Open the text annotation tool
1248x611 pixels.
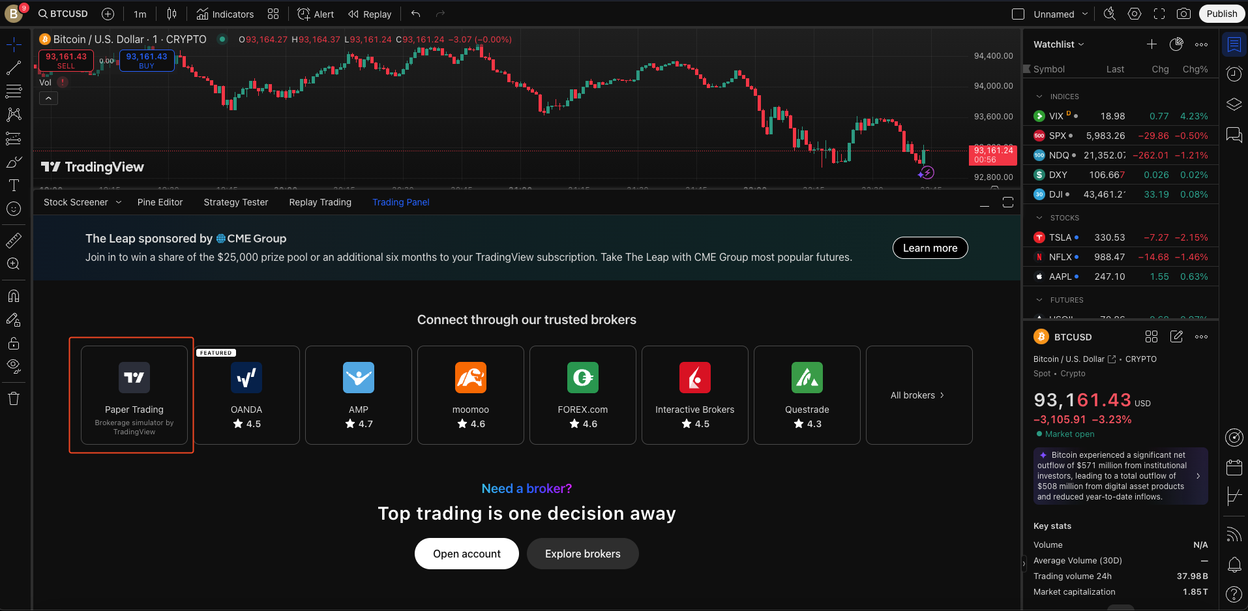pos(14,185)
